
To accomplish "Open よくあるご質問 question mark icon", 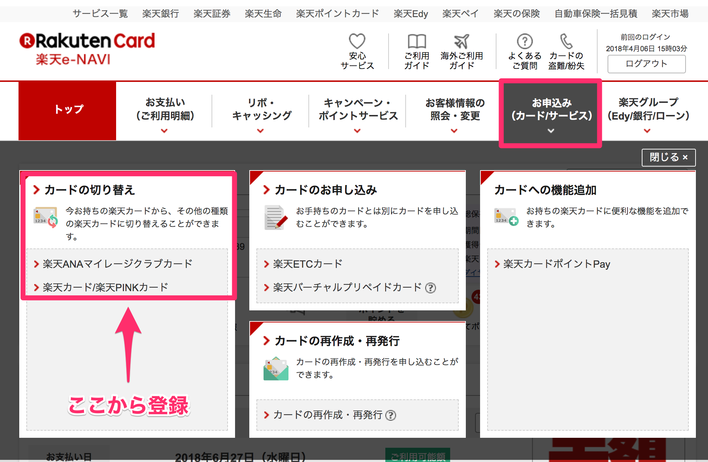I will click(x=525, y=42).
